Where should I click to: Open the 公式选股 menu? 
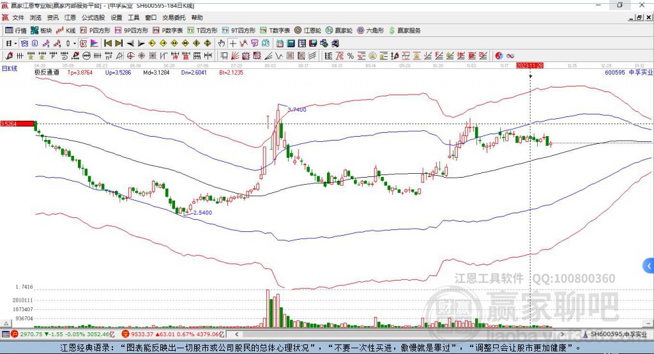pyautogui.click(x=93, y=17)
